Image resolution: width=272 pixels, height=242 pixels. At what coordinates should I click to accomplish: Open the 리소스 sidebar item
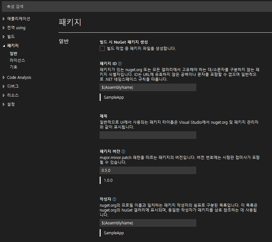13,95
